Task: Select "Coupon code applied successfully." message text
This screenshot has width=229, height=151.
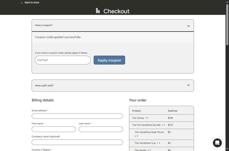Action: point(58,37)
